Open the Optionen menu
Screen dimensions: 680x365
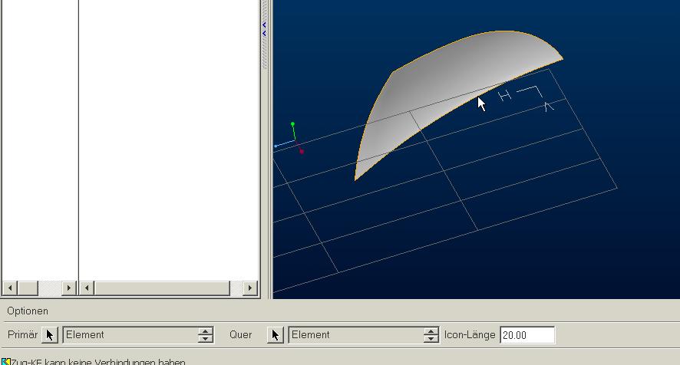click(28, 311)
